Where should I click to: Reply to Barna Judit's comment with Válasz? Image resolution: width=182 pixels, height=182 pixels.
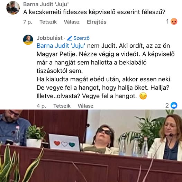72,22
